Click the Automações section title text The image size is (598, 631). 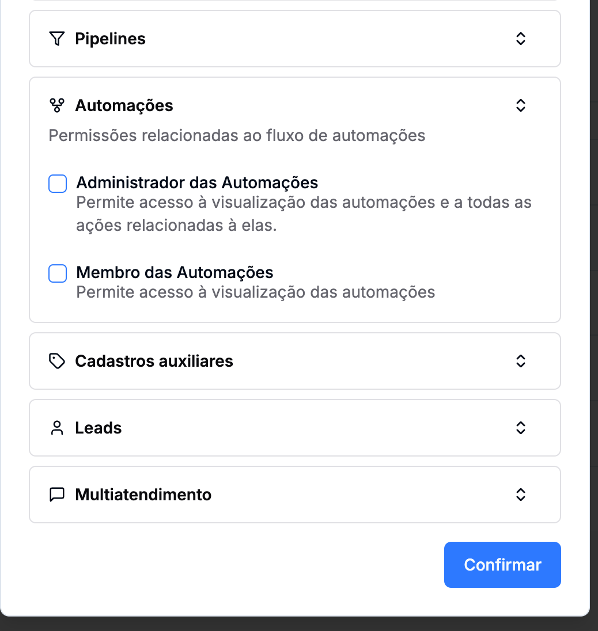124,105
